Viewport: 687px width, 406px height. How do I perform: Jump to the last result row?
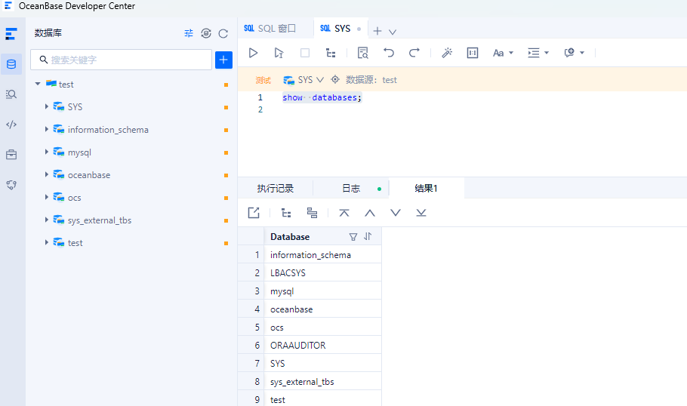click(x=421, y=213)
